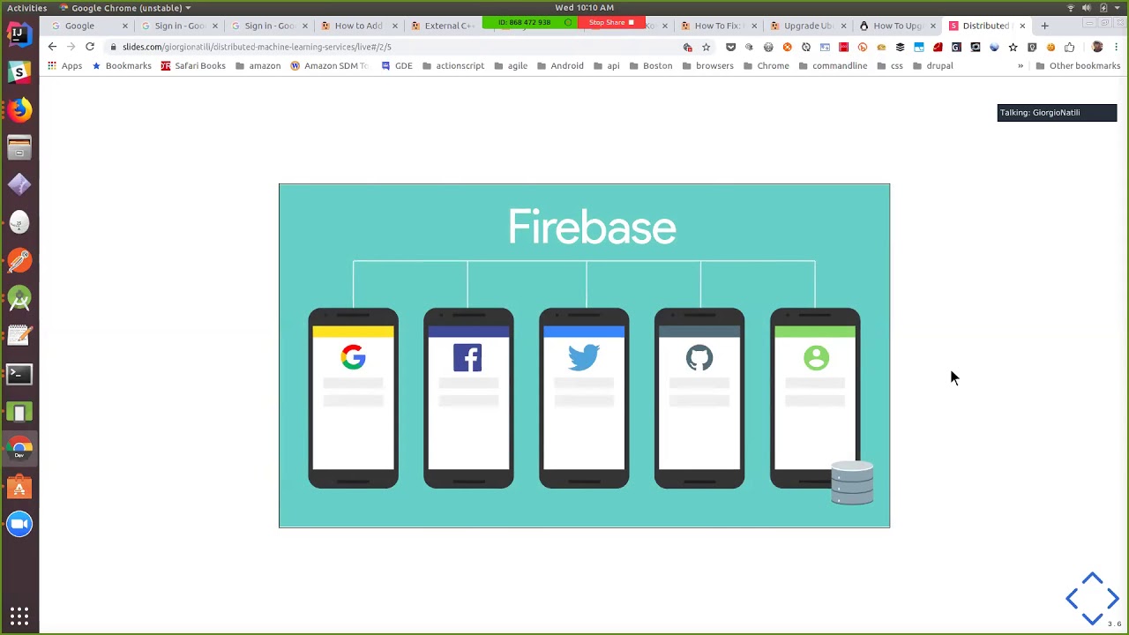
Task: Open the Activities overview
Action: point(26,8)
